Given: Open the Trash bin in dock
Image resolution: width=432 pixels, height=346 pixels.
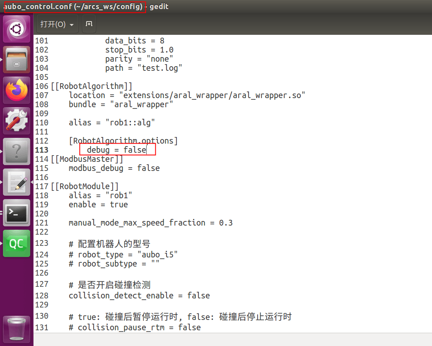Looking at the screenshot, I should [x=17, y=329].
